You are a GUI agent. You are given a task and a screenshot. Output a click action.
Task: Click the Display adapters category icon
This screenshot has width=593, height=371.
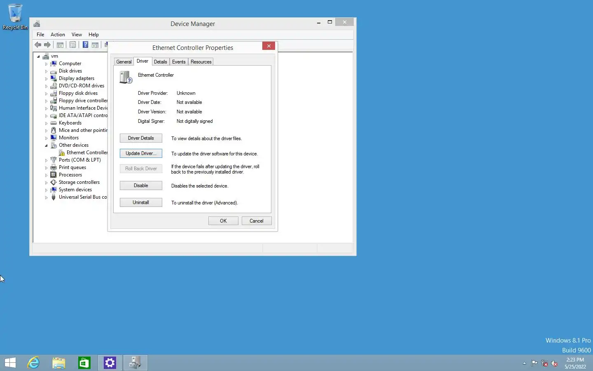[x=54, y=78]
